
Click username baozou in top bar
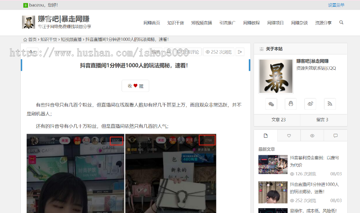click(x=36, y=5)
